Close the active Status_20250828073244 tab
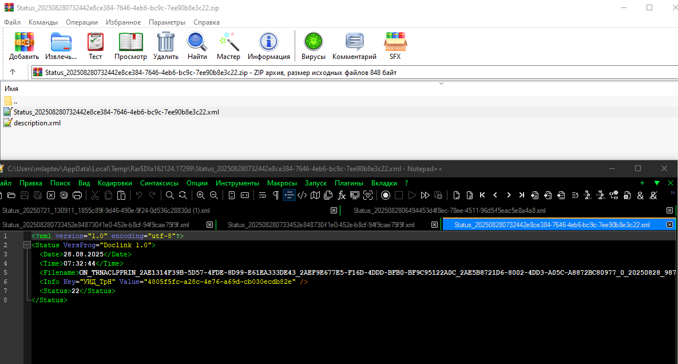The height and width of the screenshot is (364, 678). coord(669,225)
